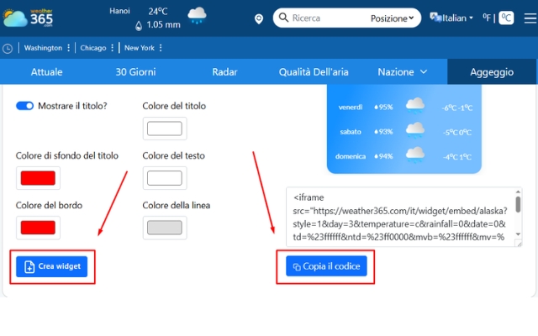538x336 pixels.
Task: Open the Washington quick link
Action: (x=43, y=48)
